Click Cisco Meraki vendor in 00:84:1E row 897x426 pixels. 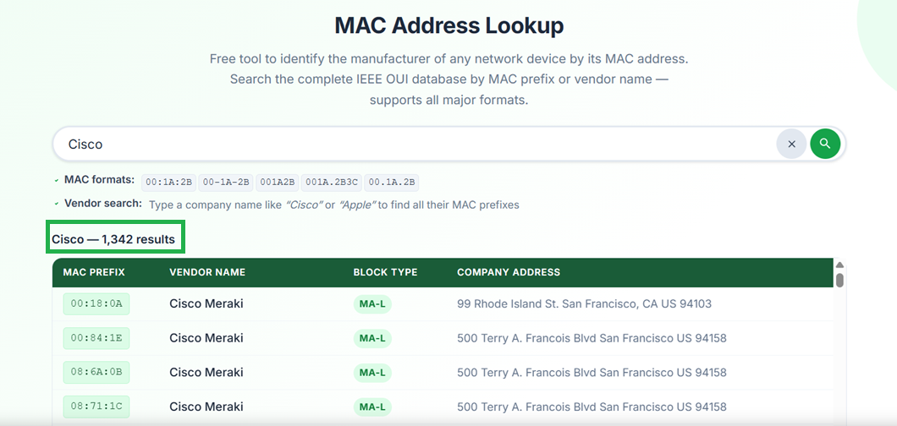pyautogui.click(x=206, y=338)
